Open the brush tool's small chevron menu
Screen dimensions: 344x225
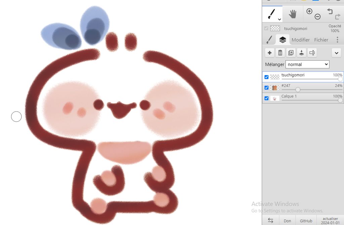(279, 19)
